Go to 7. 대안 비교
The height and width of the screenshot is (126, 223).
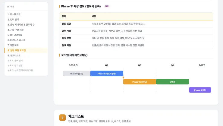pyautogui.click(x=13, y=45)
